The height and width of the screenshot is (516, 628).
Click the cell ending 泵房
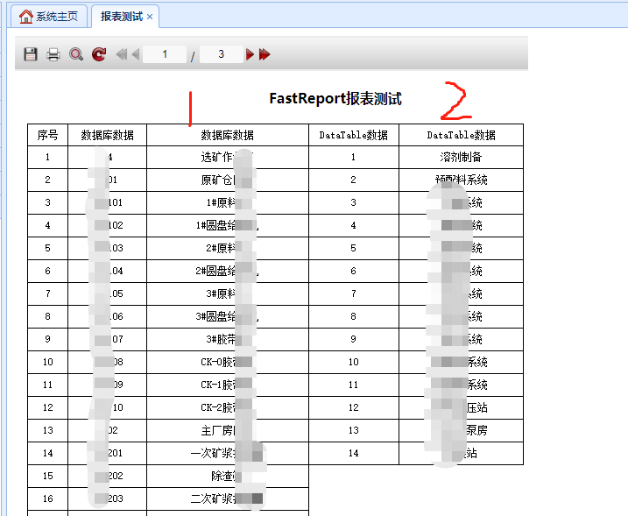(461, 430)
